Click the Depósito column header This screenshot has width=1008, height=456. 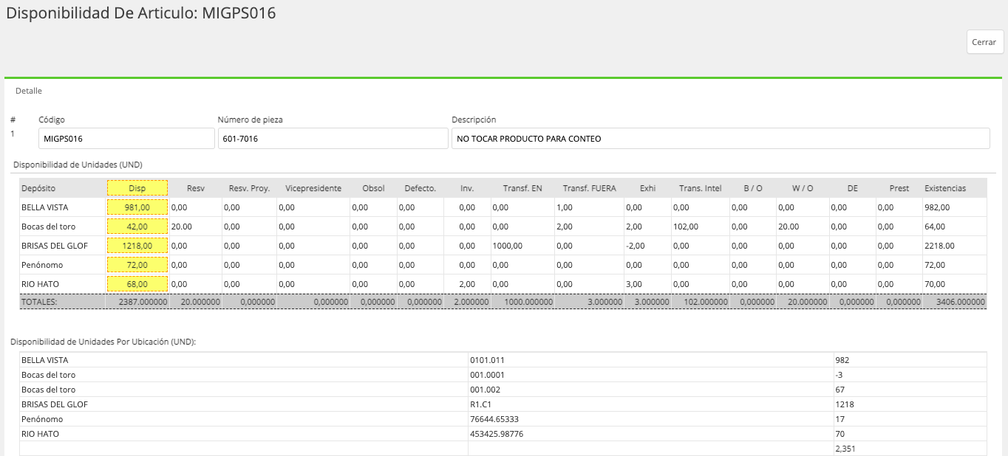(x=38, y=188)
